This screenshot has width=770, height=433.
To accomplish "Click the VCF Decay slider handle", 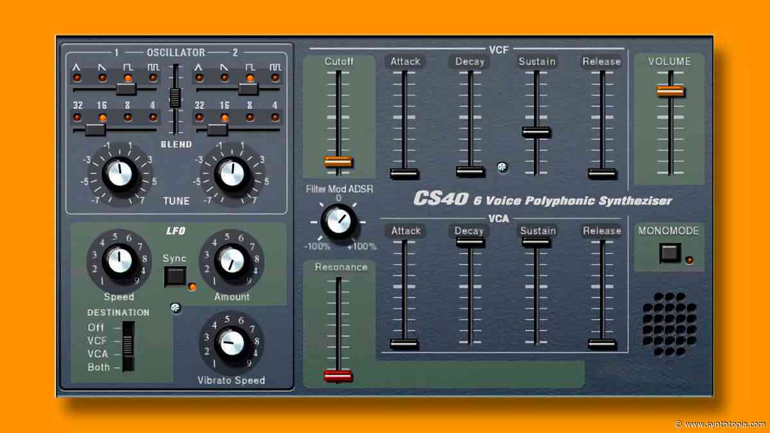I will [x=470, y=171].
